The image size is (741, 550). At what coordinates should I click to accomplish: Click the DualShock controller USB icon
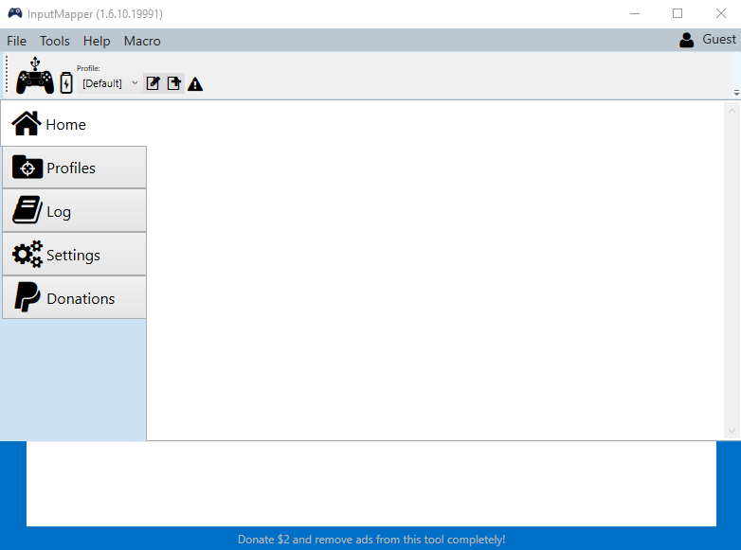35,76
